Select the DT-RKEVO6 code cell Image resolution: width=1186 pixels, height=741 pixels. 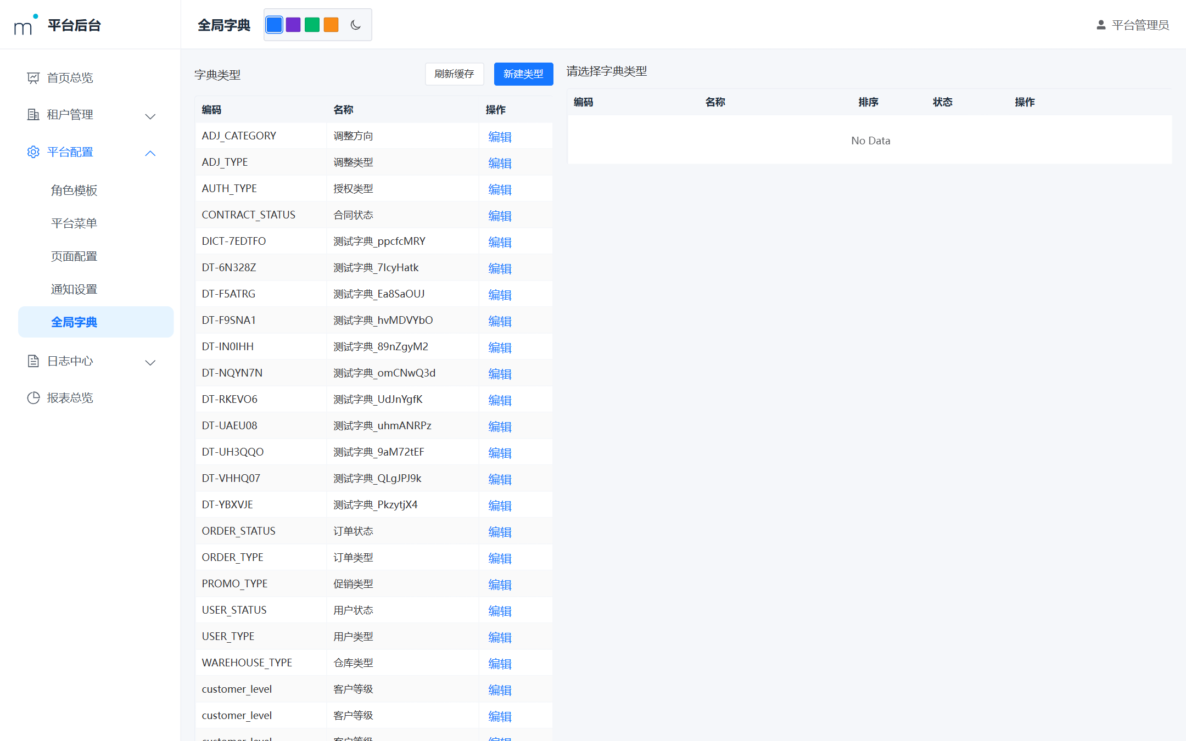pos(261,400)
